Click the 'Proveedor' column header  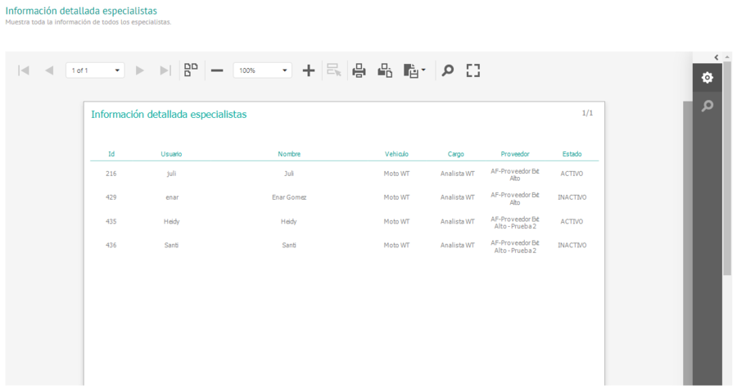[x=515, y=154]
